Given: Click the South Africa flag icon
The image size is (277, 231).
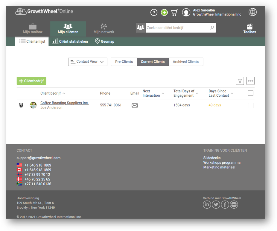Looking at the screenshot, I should 19,184.
